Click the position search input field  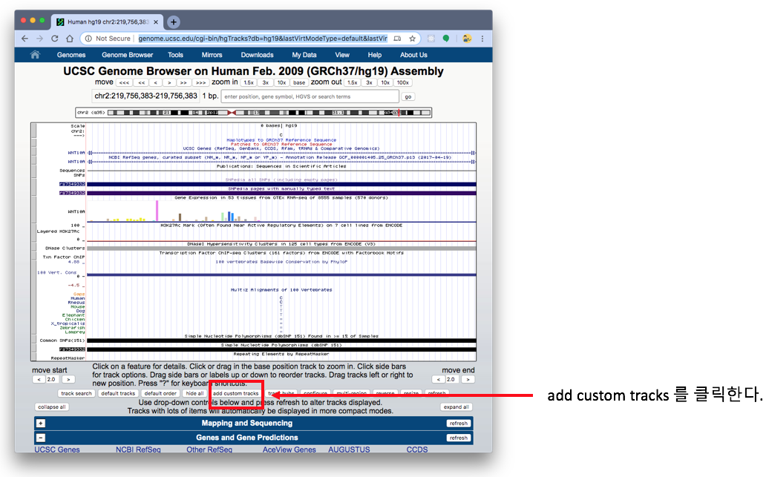310,96
